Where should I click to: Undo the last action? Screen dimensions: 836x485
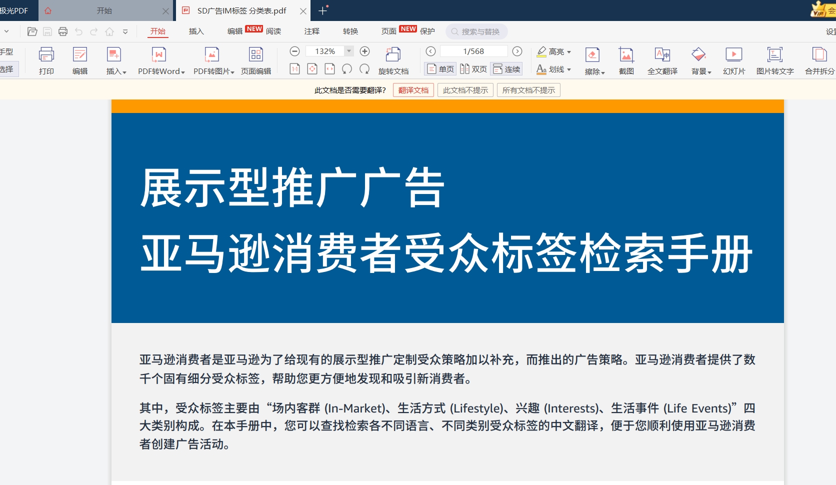[x=78, y=31]
